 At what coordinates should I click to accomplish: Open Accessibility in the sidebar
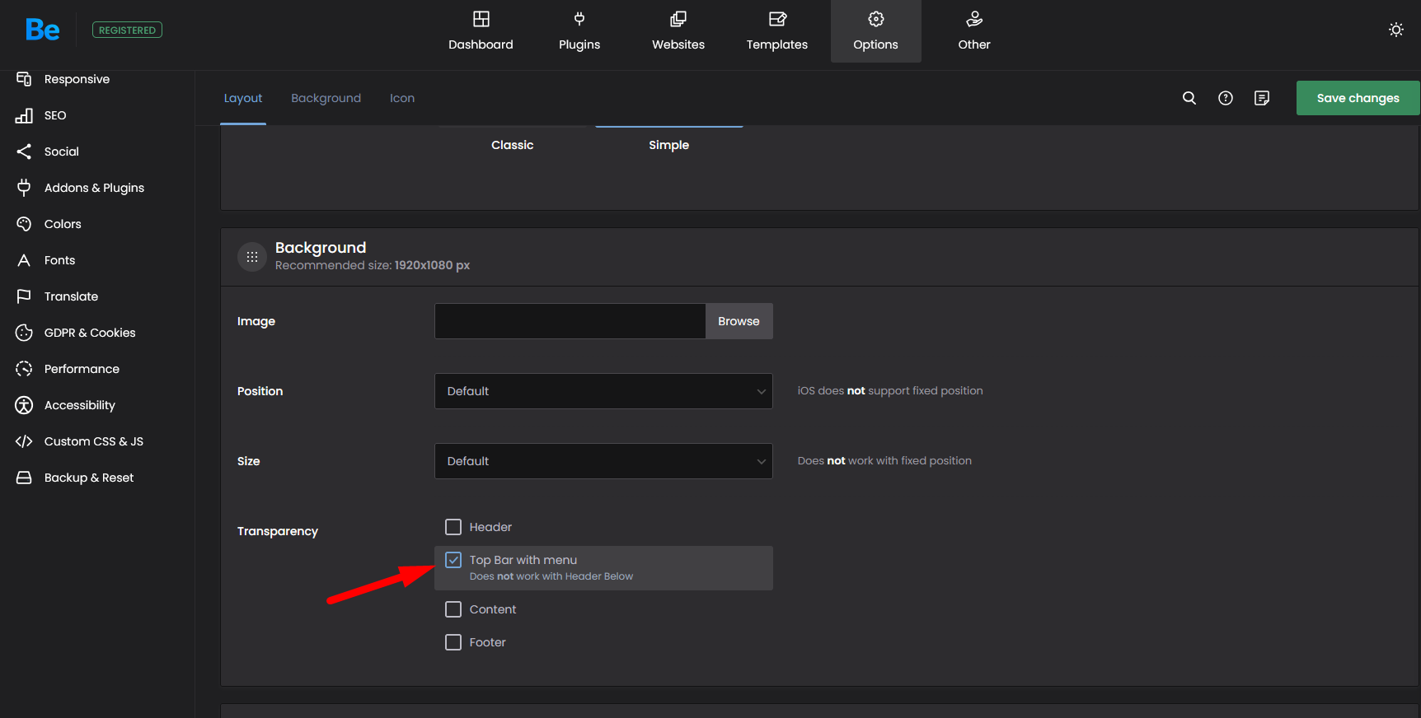tap(80, 405)
